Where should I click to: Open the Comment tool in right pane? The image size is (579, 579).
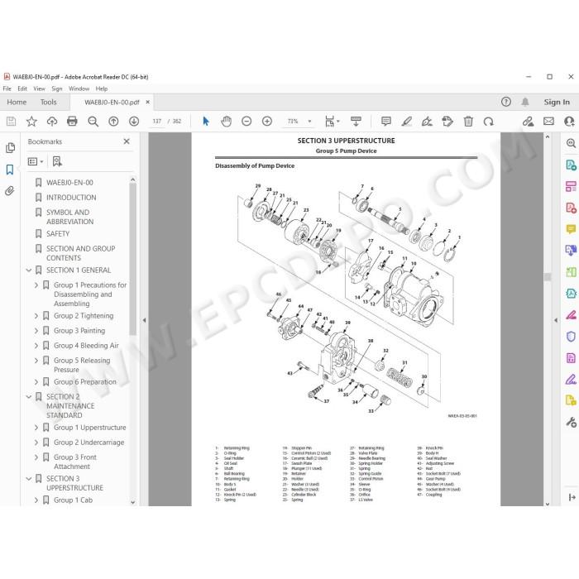[571, 229]
